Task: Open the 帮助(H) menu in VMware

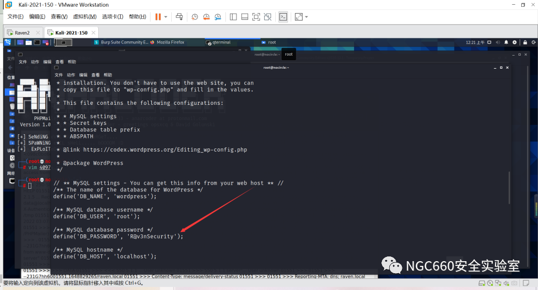Action: 138,17
